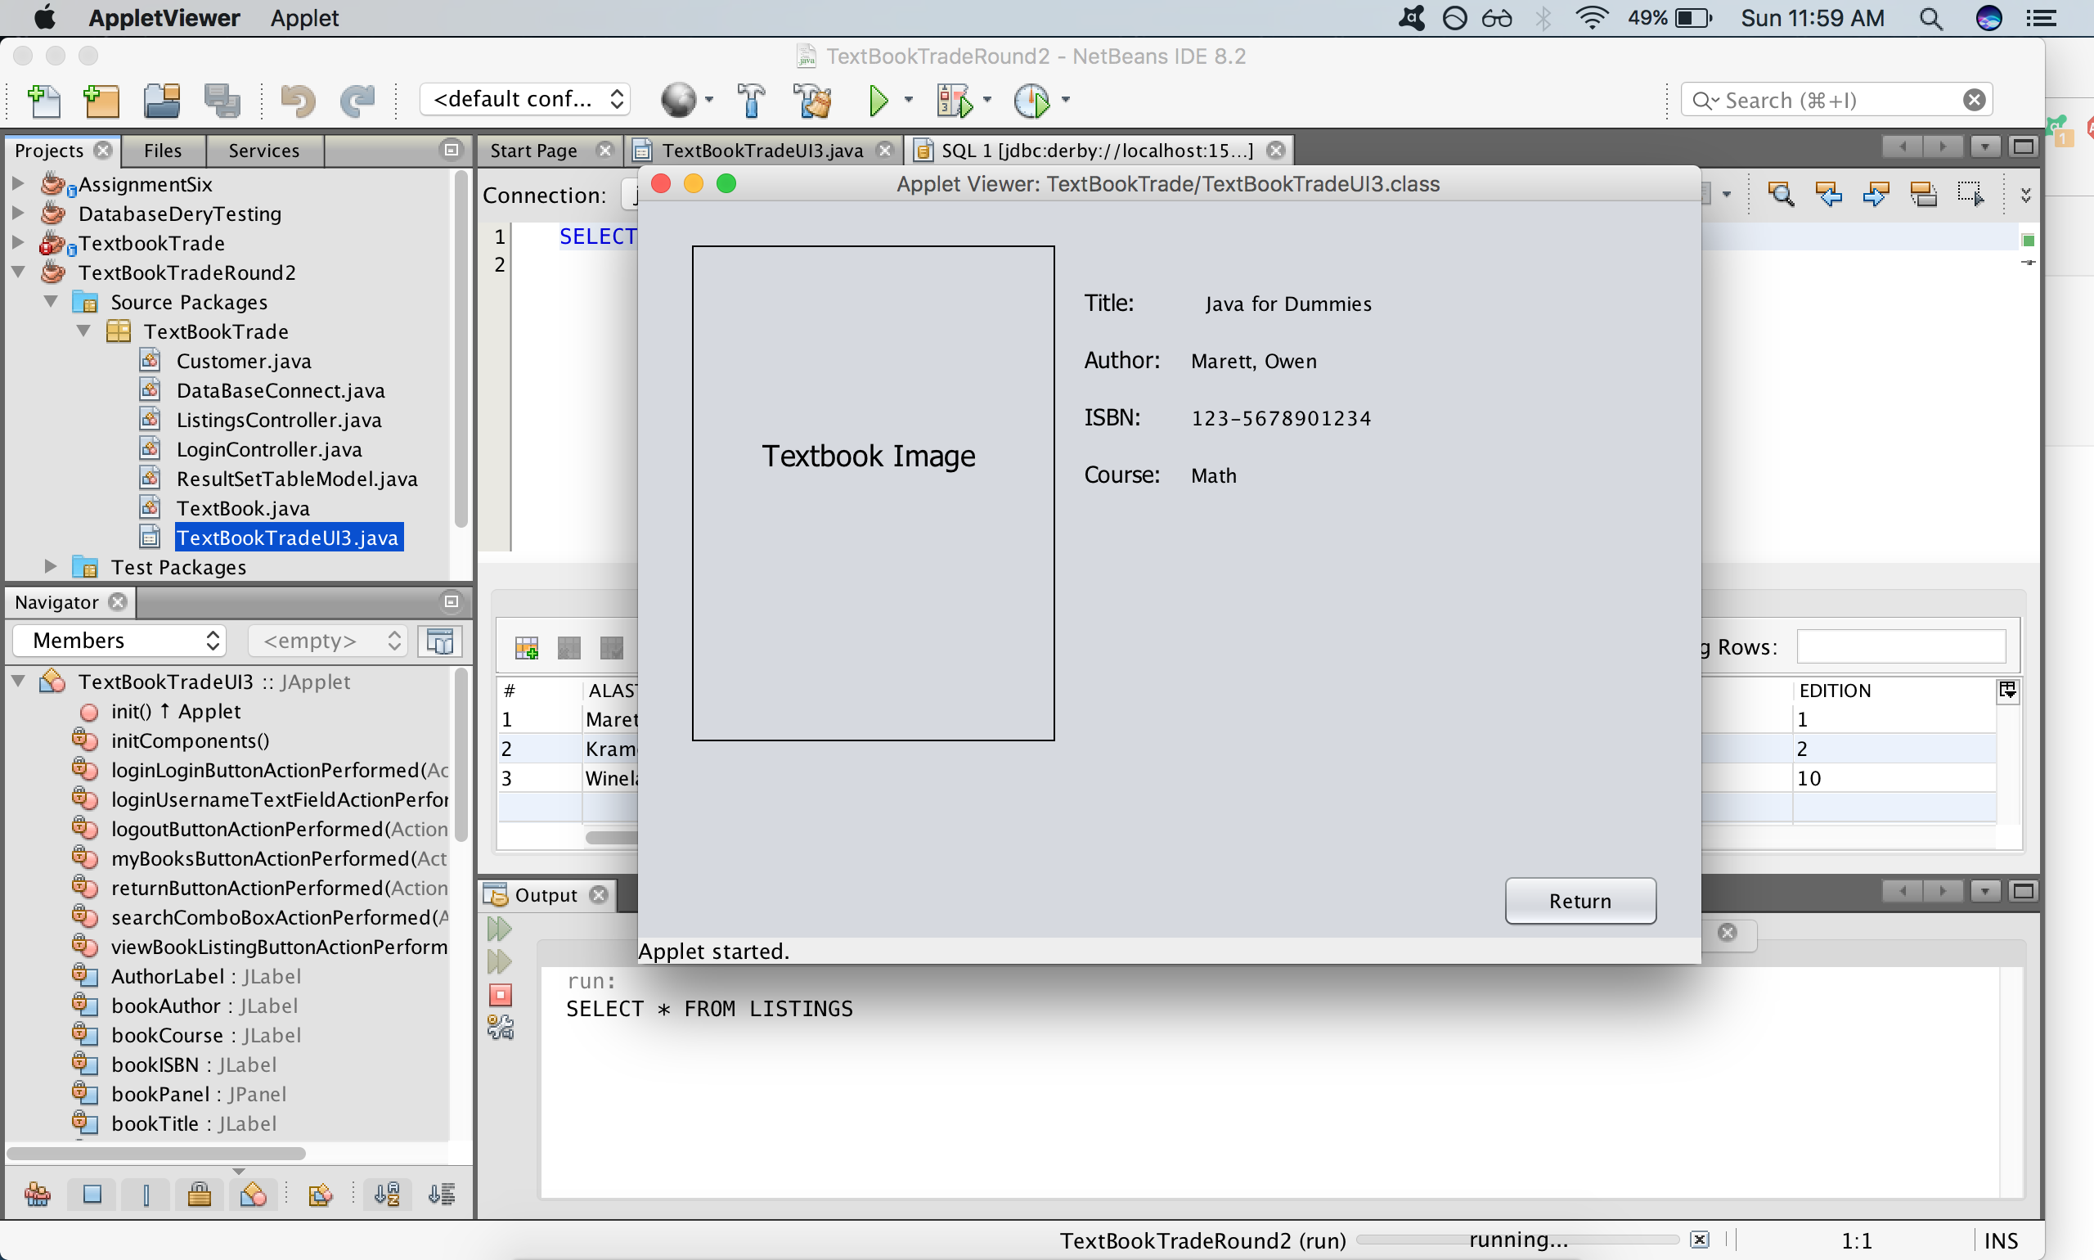
Task: Select LoginController.java in project tree
Action: [x=268, y=449]
